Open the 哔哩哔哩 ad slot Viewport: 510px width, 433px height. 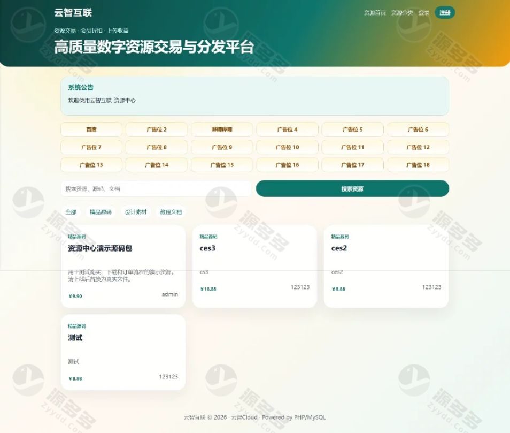(222, 130)
